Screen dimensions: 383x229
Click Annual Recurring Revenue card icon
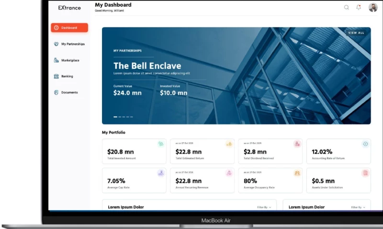pos(229,173)
